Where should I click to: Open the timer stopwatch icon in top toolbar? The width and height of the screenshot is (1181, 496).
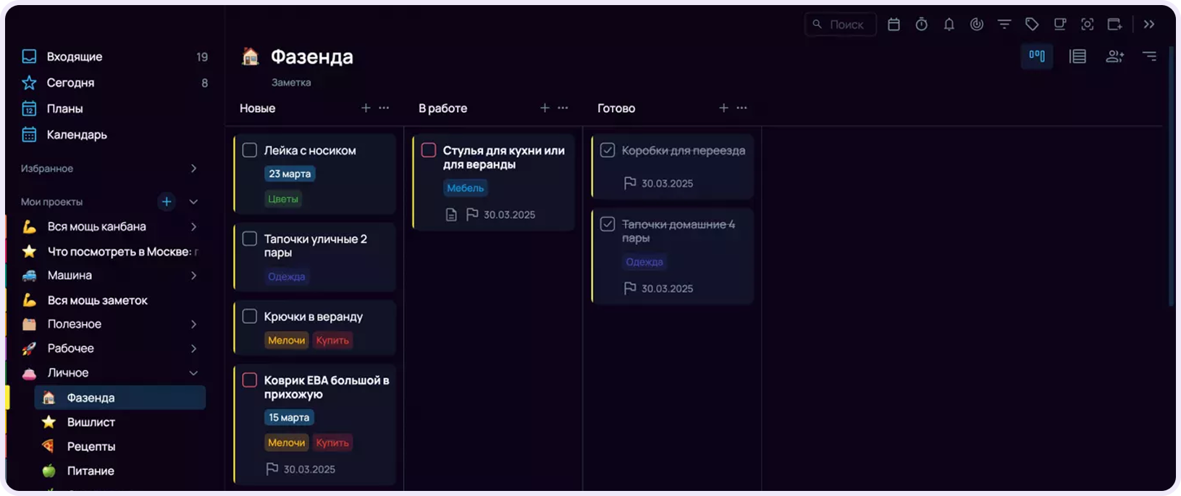[921, 25]
